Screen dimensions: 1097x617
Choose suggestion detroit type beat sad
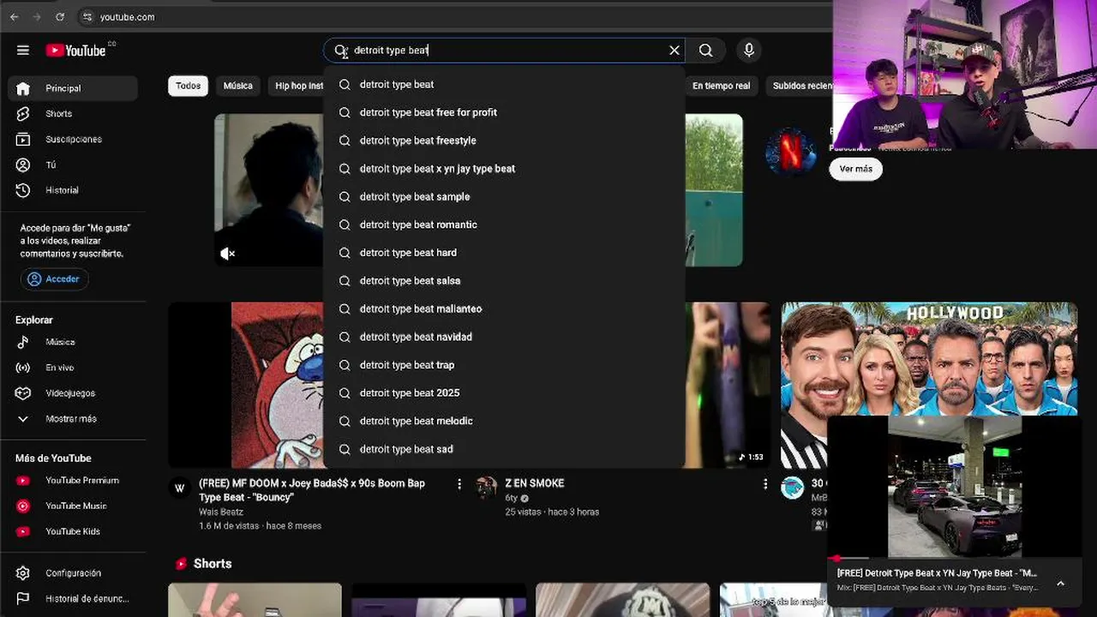(x=504, y=449)
